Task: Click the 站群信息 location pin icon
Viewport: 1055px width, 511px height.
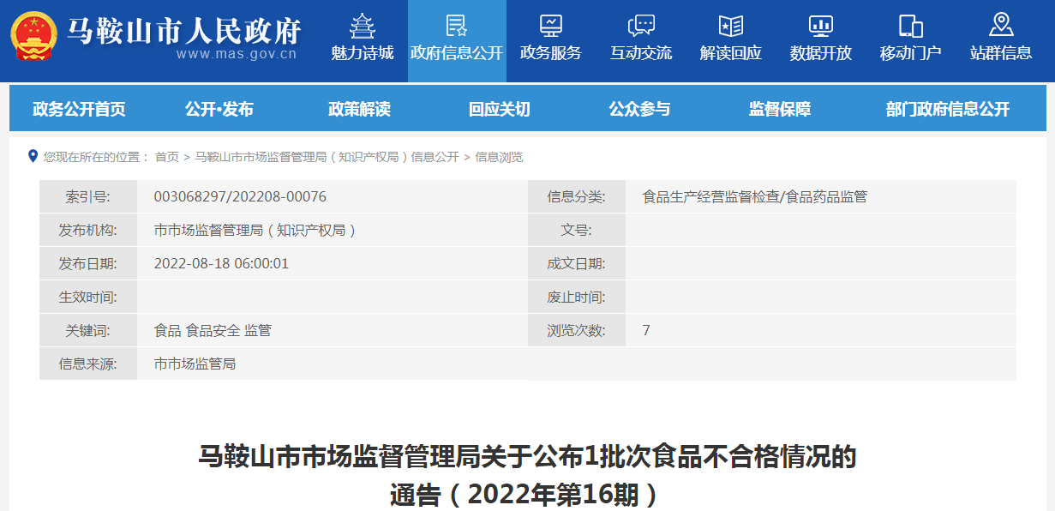Action: [x=1000, y=25]
